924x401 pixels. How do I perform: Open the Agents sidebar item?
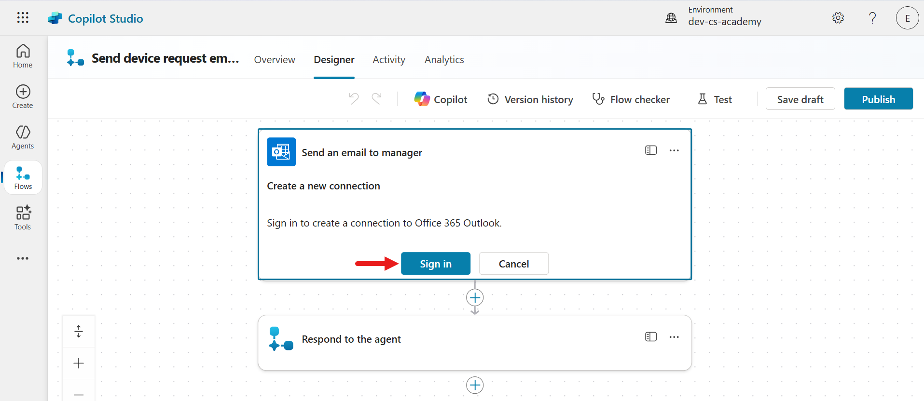click(23, 137)
